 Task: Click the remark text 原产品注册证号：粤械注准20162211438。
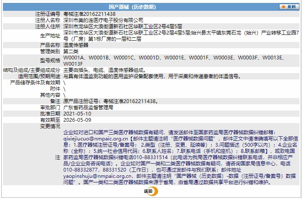pyautogui.click(x=111, y=101)
